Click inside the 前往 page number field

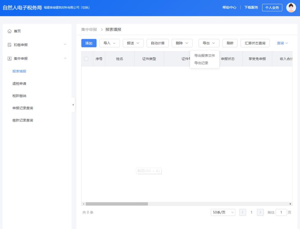coord(281,212)
